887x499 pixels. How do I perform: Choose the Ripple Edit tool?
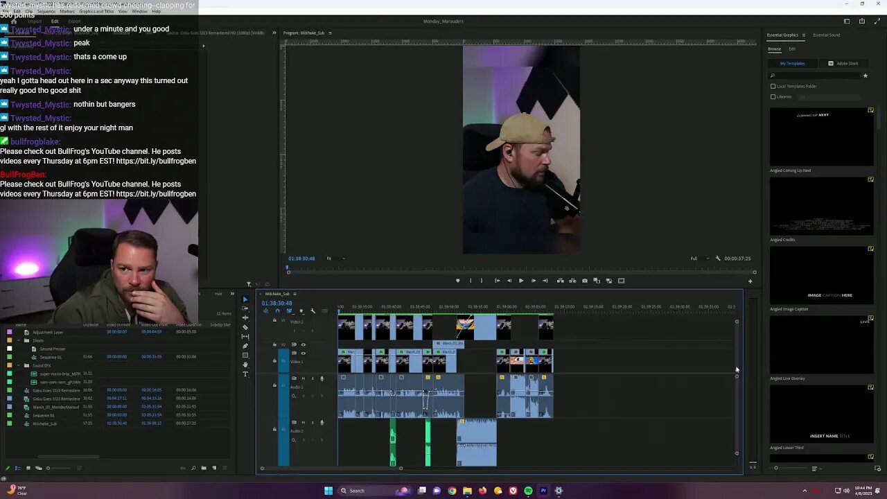click(x=245, y=318)
